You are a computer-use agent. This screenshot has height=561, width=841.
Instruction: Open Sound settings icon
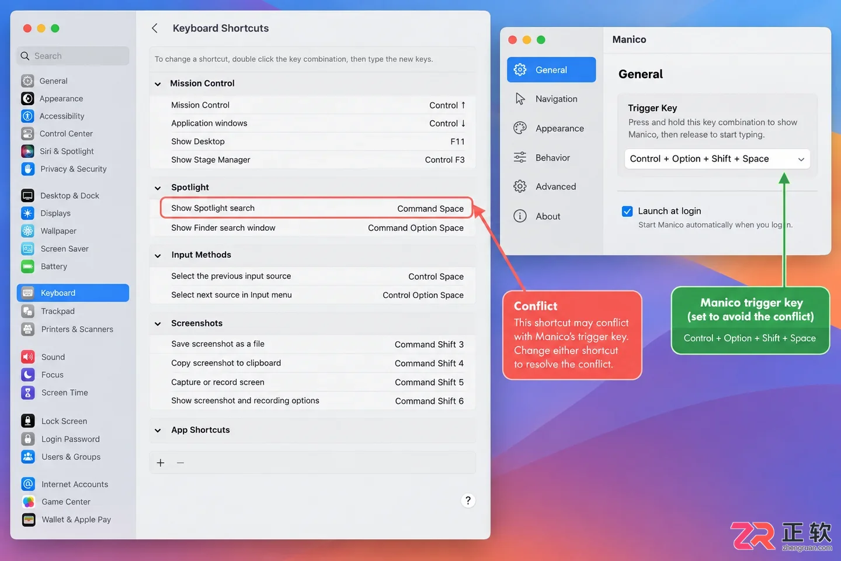coord(27,357)
